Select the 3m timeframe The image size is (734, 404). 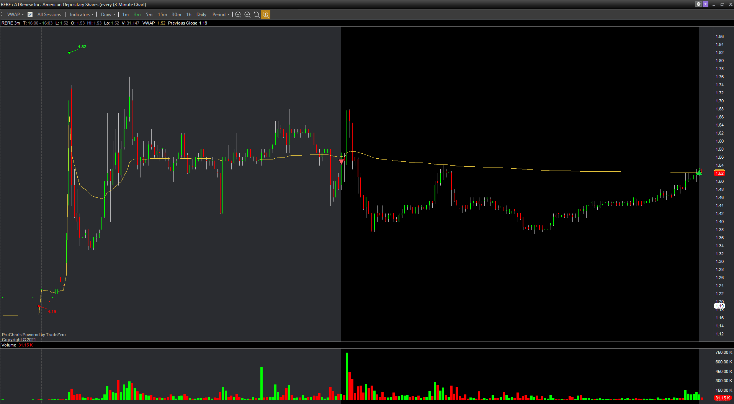[x=137, y=15]
